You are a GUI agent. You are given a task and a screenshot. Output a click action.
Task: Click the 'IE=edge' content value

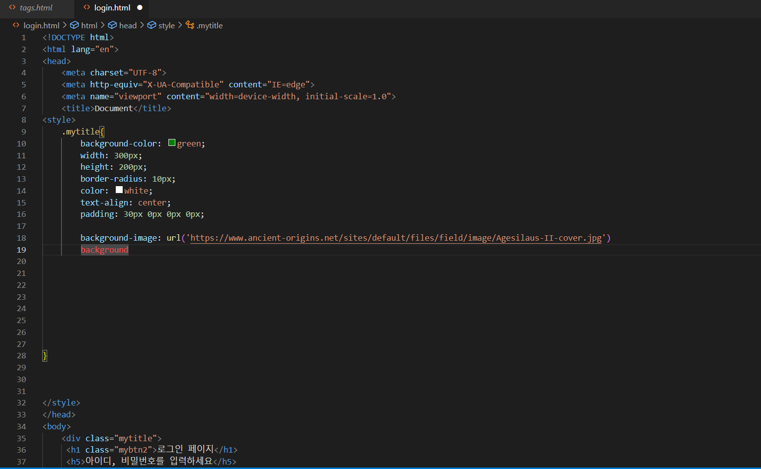point(289,85)
